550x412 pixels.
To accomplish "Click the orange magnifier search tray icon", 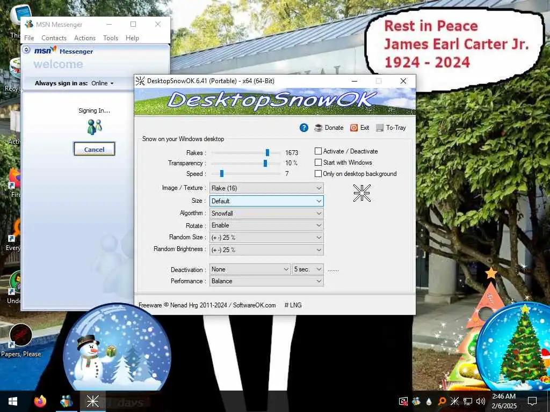I will pos(442,401).
